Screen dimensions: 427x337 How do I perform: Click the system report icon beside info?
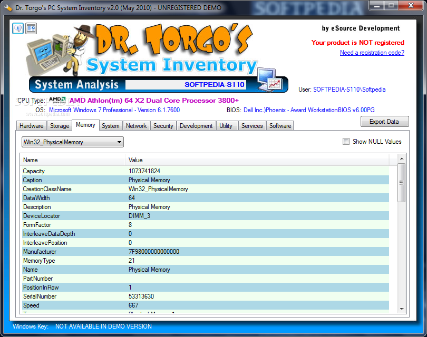tap(31, 28)
